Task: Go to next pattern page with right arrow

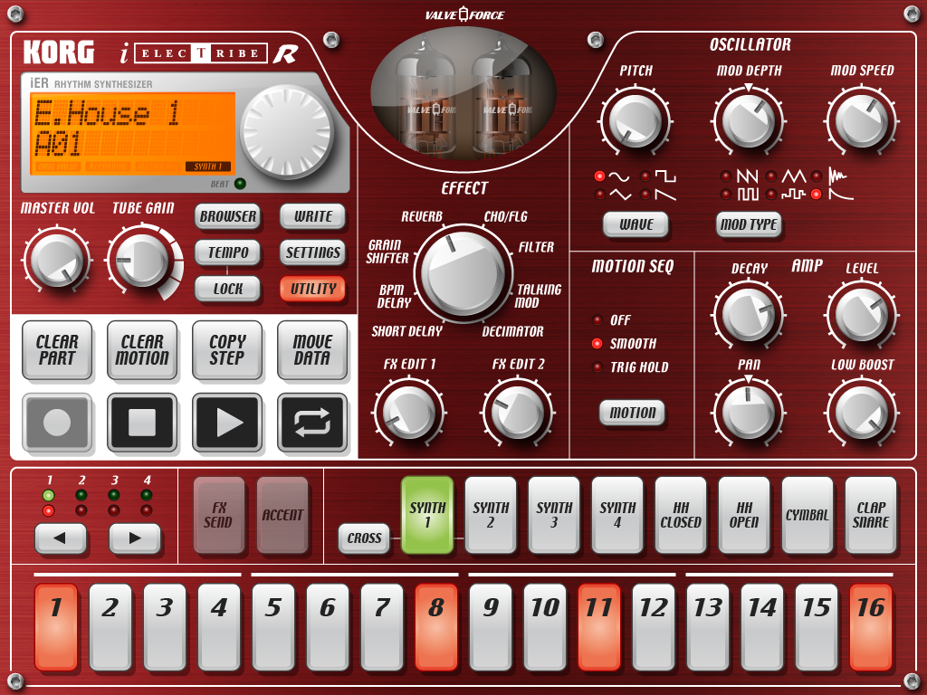Action: pos(135,538)
